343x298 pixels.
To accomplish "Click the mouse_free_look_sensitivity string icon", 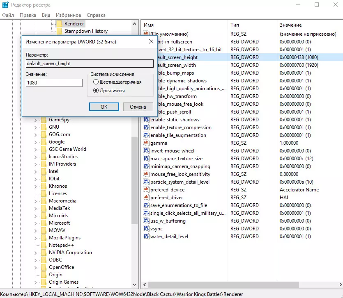I will click(146, 174).
